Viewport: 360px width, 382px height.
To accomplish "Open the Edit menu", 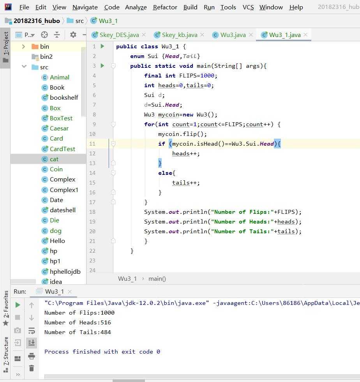I will coord(41,7).
